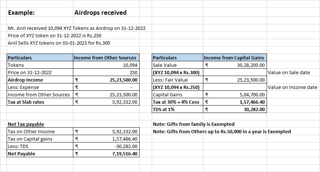Click the "Income from Other Sources" column header
The height and width of the screenshot is (172, 320).
[x=105, y=58]
